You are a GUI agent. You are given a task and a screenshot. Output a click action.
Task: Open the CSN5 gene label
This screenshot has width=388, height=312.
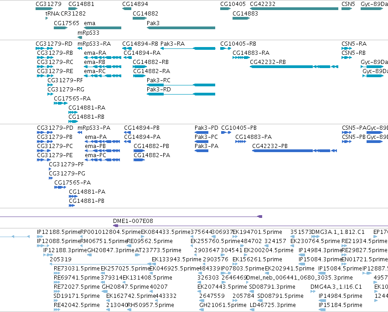(348, 4)
